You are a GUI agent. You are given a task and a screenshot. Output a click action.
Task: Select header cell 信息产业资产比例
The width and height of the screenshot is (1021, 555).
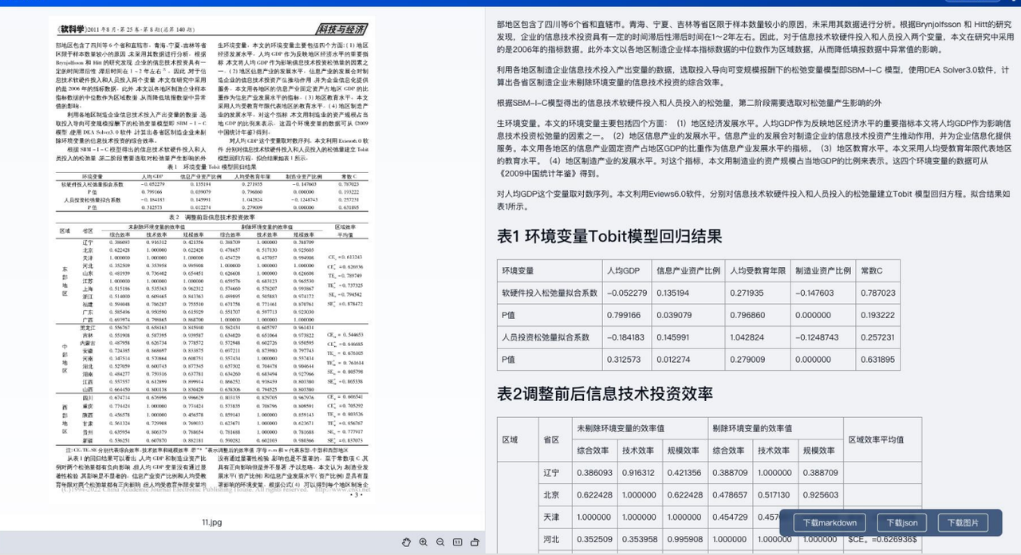pos(688,270)
